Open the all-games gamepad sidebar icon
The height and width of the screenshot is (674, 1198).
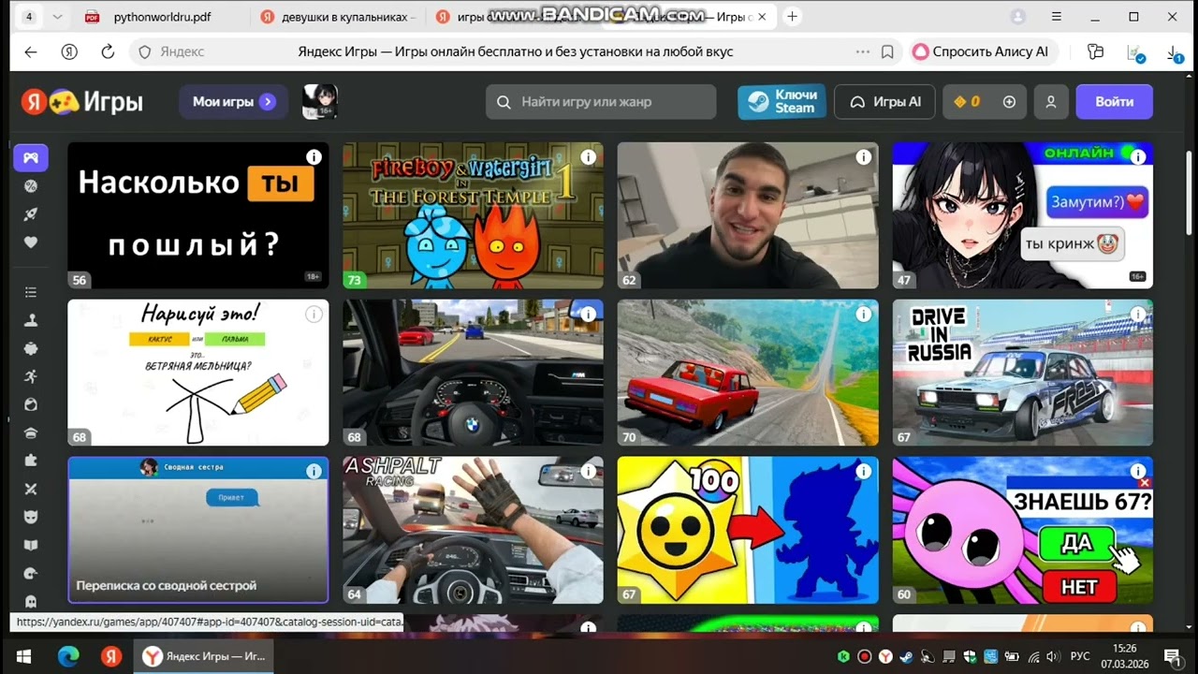[x=31, y=157]
